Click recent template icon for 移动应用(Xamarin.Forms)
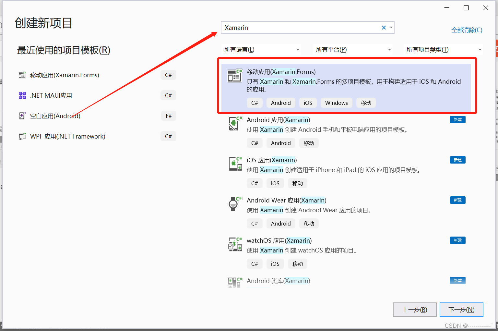 [22, 75]
